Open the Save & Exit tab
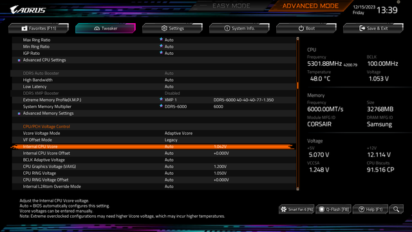Viewport: 412px width, 232px height. click(x=373, y=28)
